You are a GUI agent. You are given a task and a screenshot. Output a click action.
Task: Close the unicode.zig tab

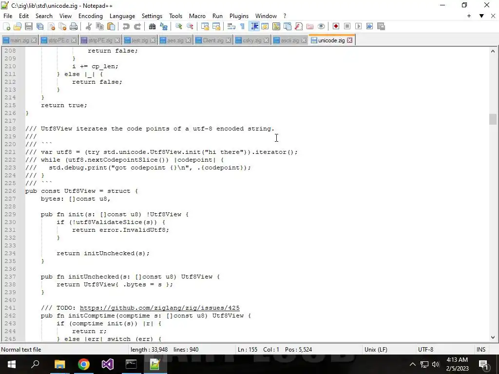pyautogui.click(x=350, y=40)
